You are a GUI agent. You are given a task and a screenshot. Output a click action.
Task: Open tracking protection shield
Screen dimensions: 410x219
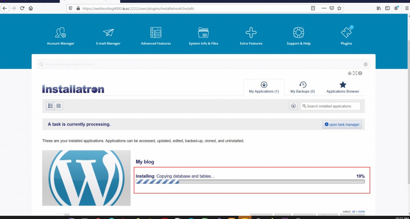[70, 8]
